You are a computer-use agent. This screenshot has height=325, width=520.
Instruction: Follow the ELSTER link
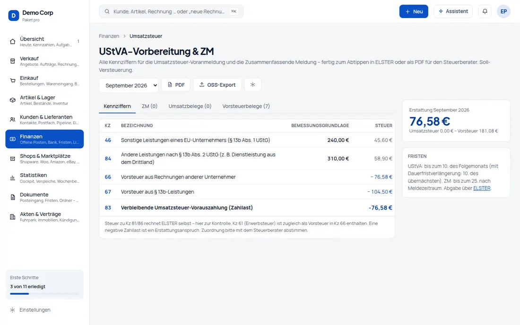coord(482,188)
